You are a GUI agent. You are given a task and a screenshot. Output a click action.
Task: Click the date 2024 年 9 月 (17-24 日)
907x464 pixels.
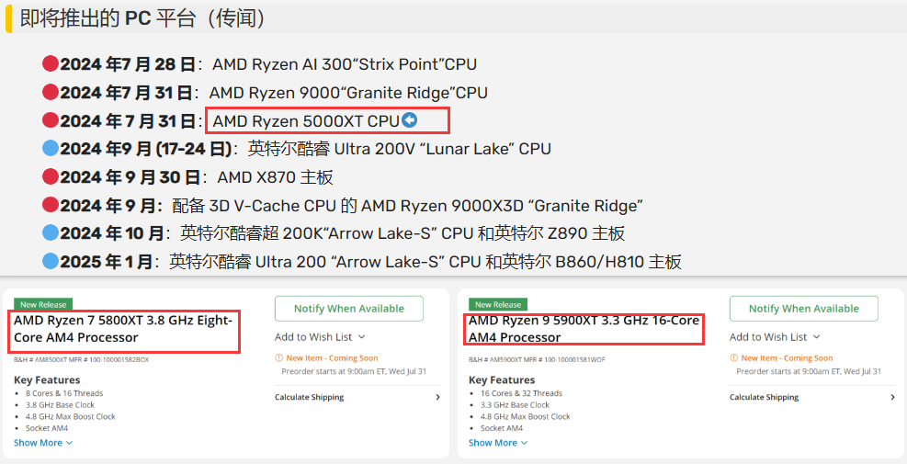(x=146, y=149)
